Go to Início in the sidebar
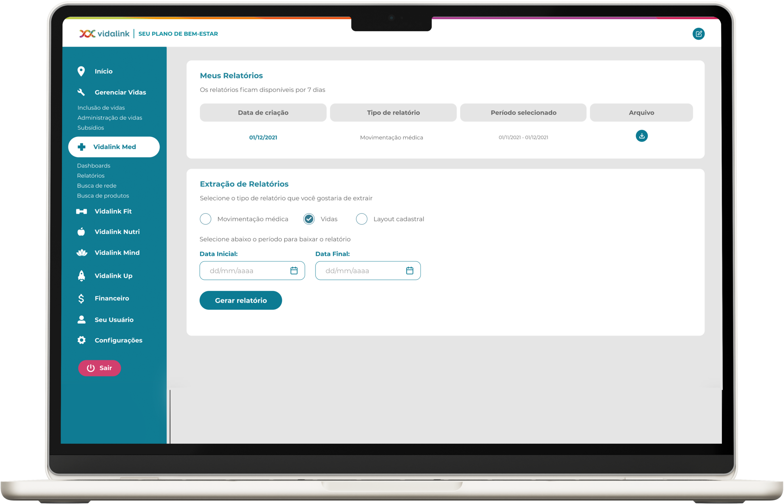This screenshot has width=784, height=504. click(104, 71)
